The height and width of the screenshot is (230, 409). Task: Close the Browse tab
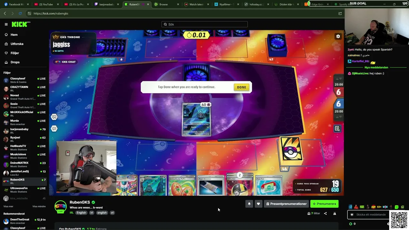pyautogui.click(x=178, y=4)
